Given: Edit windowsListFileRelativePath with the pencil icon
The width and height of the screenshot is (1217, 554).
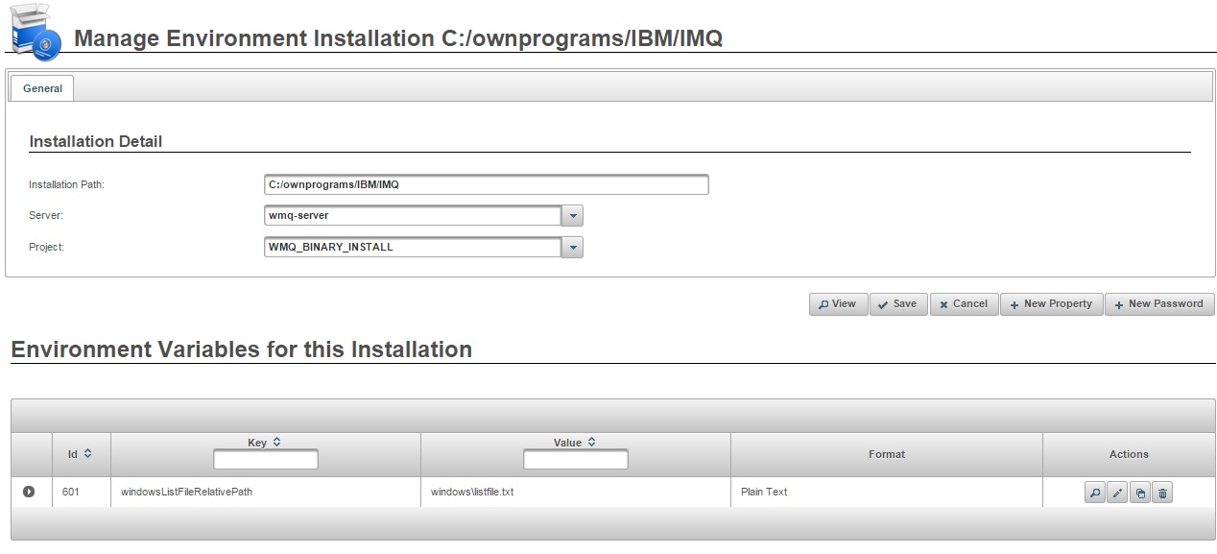Looking at the screenshot, I should click(1117, 494).
